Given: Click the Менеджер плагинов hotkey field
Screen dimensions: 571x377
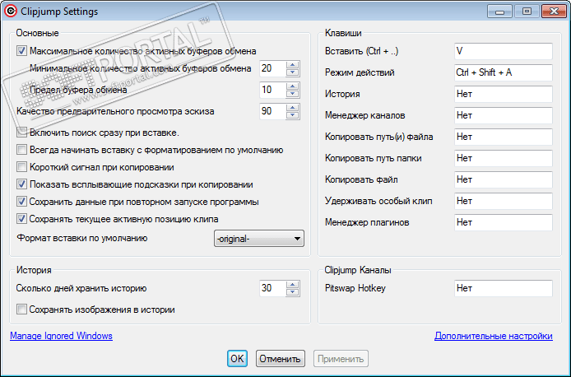Looking at the screenshot, I should (504, 222).
